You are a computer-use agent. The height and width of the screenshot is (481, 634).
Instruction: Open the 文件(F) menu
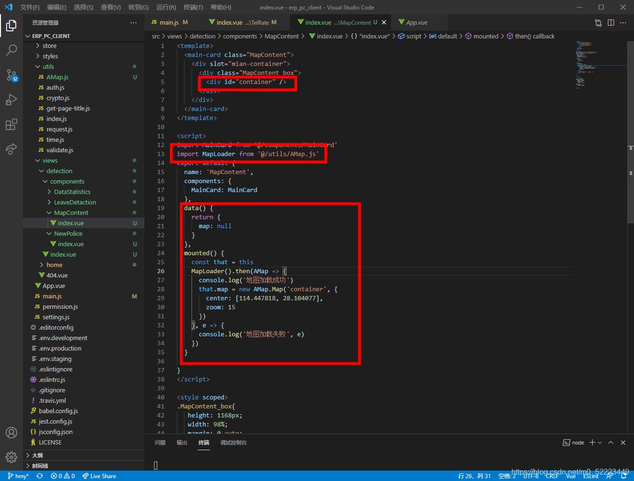(30, 7)
